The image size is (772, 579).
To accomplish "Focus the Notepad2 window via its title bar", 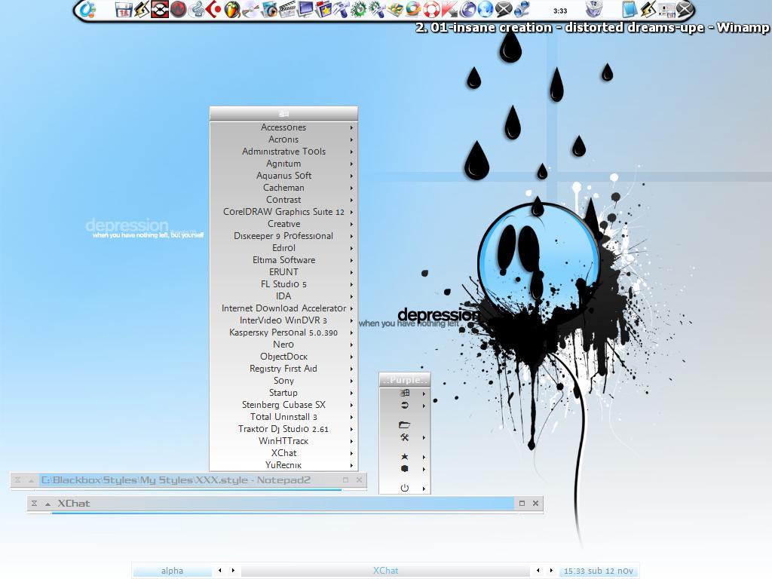I will point(188,480).
